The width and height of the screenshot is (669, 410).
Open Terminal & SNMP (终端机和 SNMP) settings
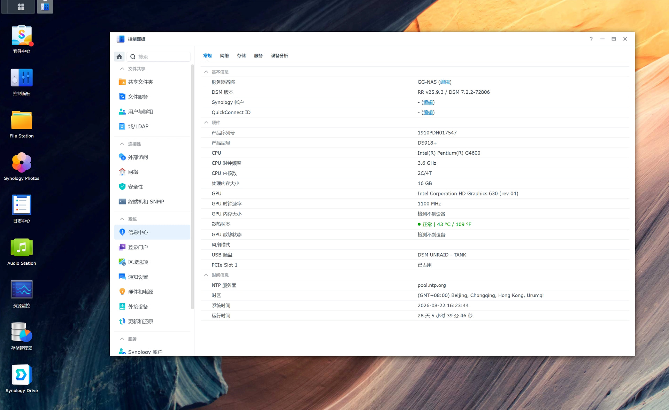(x=152, y=202)
